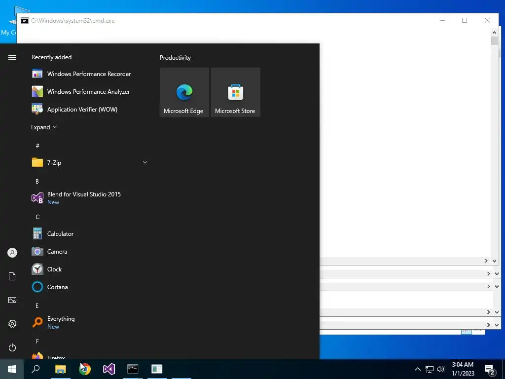Open the 7-Zip folder entry
The height and width of the screenshot is (379, 505).
89,162
